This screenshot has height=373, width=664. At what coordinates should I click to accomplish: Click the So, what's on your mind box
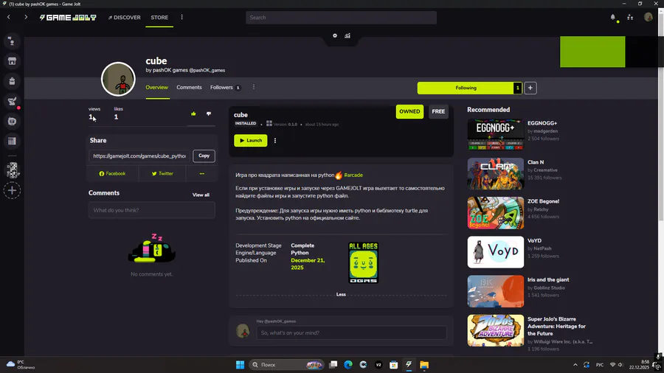point(351,332)
